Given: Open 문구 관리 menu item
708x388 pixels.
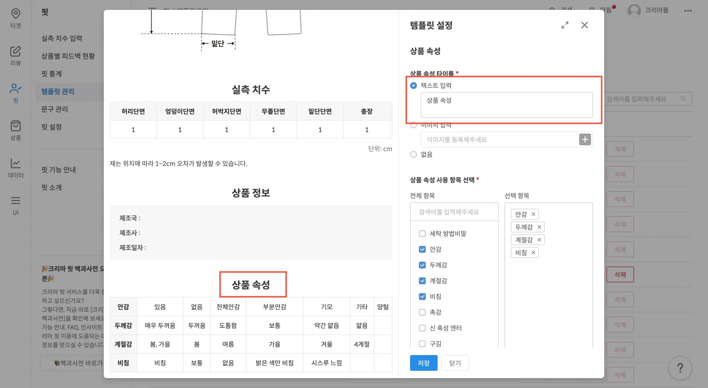Looking at the screenshot, I should 55,109.
